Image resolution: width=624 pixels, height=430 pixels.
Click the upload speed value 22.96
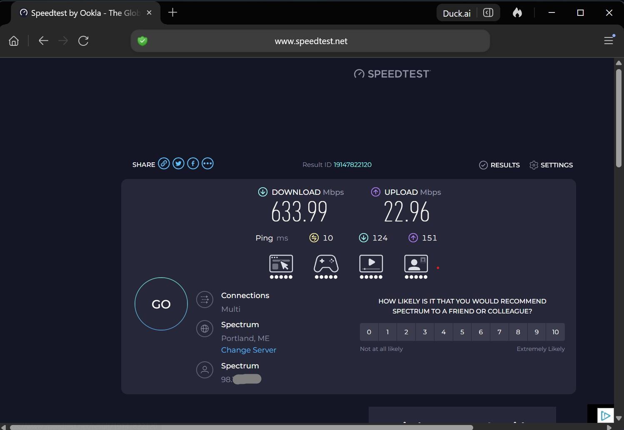point(407,212)
